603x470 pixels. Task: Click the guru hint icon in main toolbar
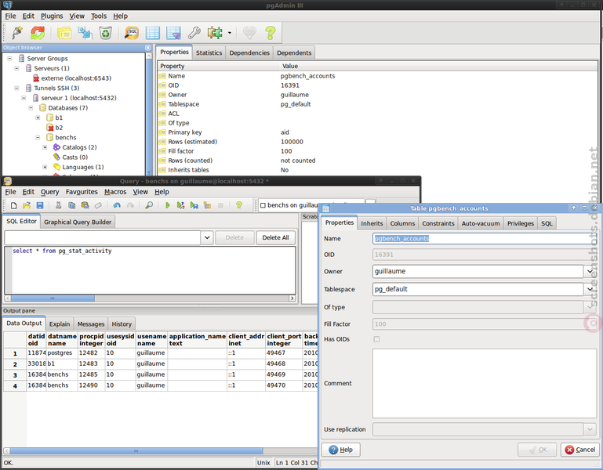point(249,33)
